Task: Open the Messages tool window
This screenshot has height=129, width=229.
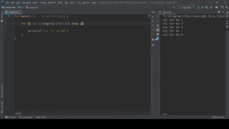Action: pyautogui.click(x=26, y=117)
